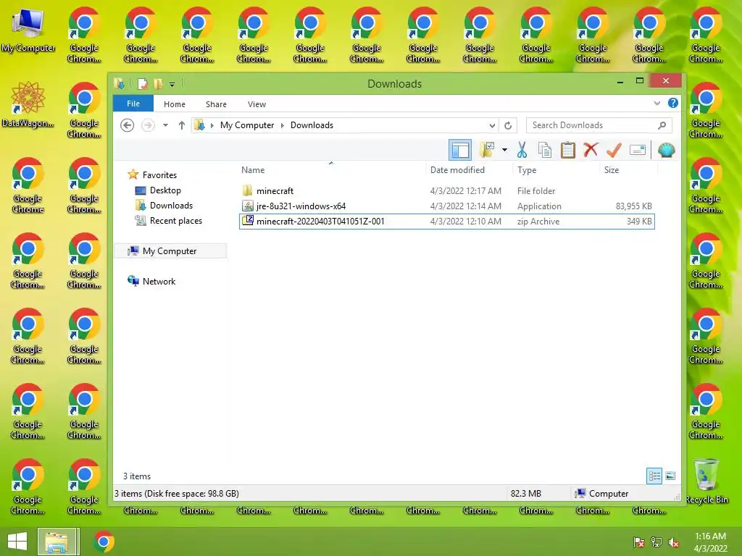This screenshot has height=556, width=742.
Task: Click the Forward navigation arrow
Action: point(148,125)
